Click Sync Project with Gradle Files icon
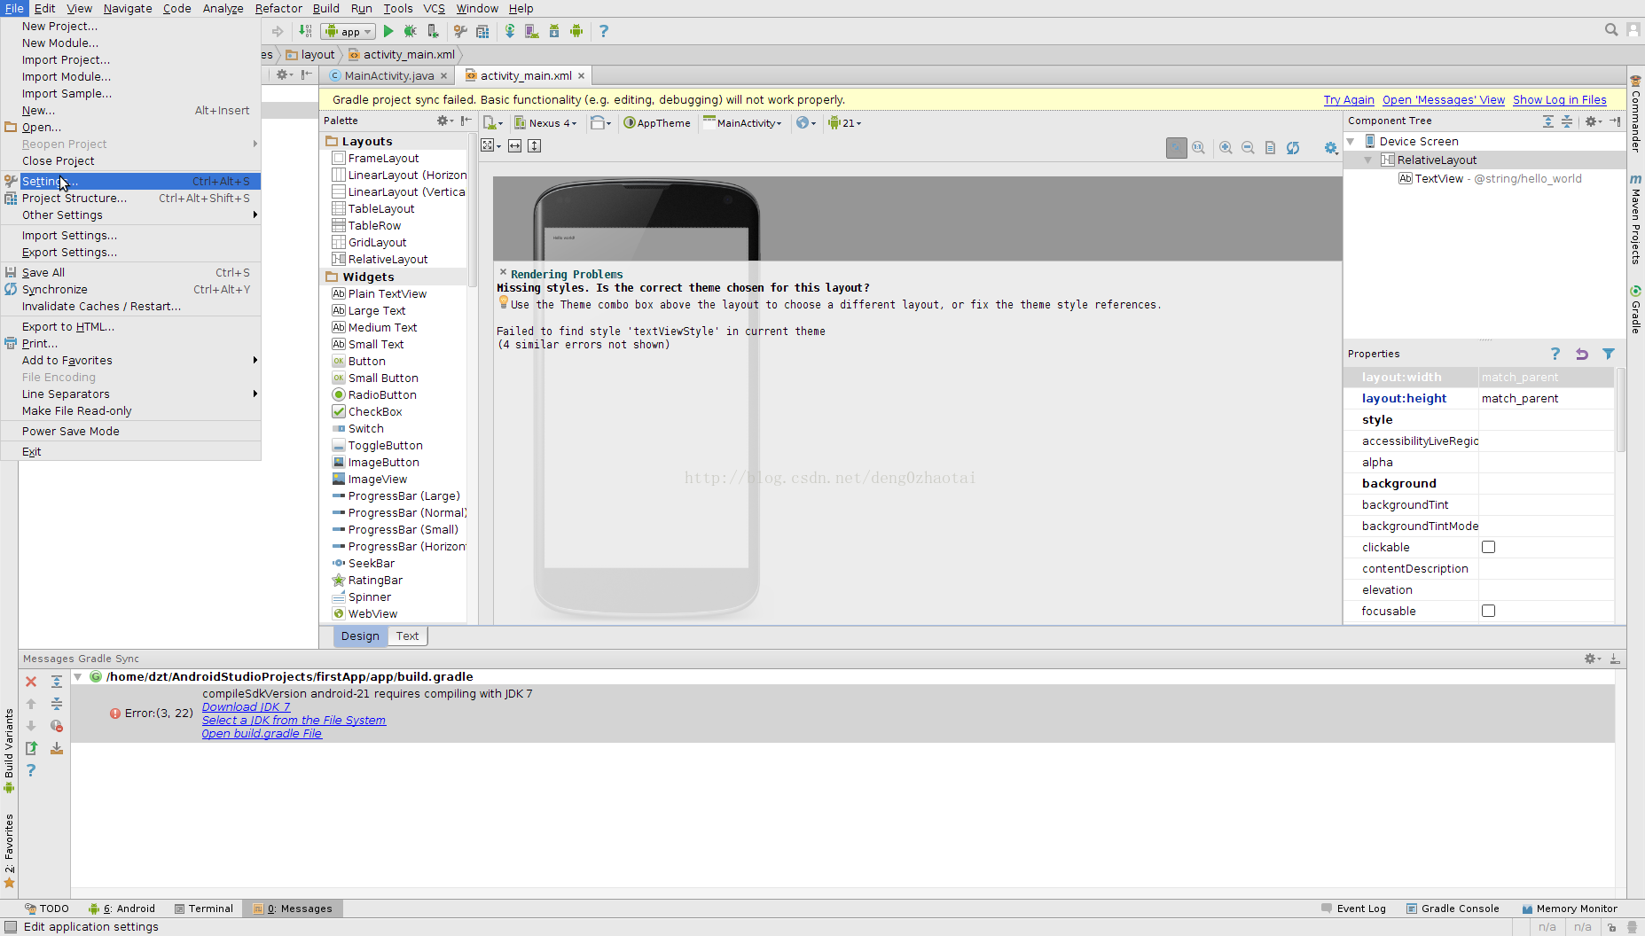The width and height of the screenshot is (1645, 936). click(510, 31)
